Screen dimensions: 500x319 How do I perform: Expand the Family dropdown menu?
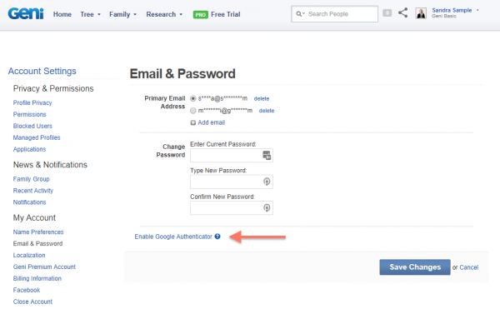point(122,14)
